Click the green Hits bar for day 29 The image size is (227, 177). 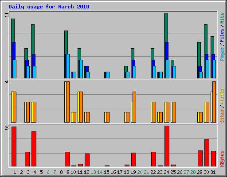click(199, 54)
